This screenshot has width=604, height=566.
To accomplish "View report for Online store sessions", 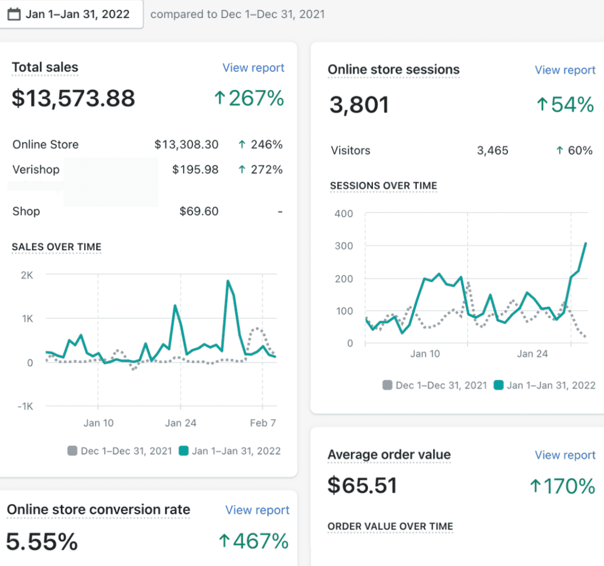I will pos(565,70).
